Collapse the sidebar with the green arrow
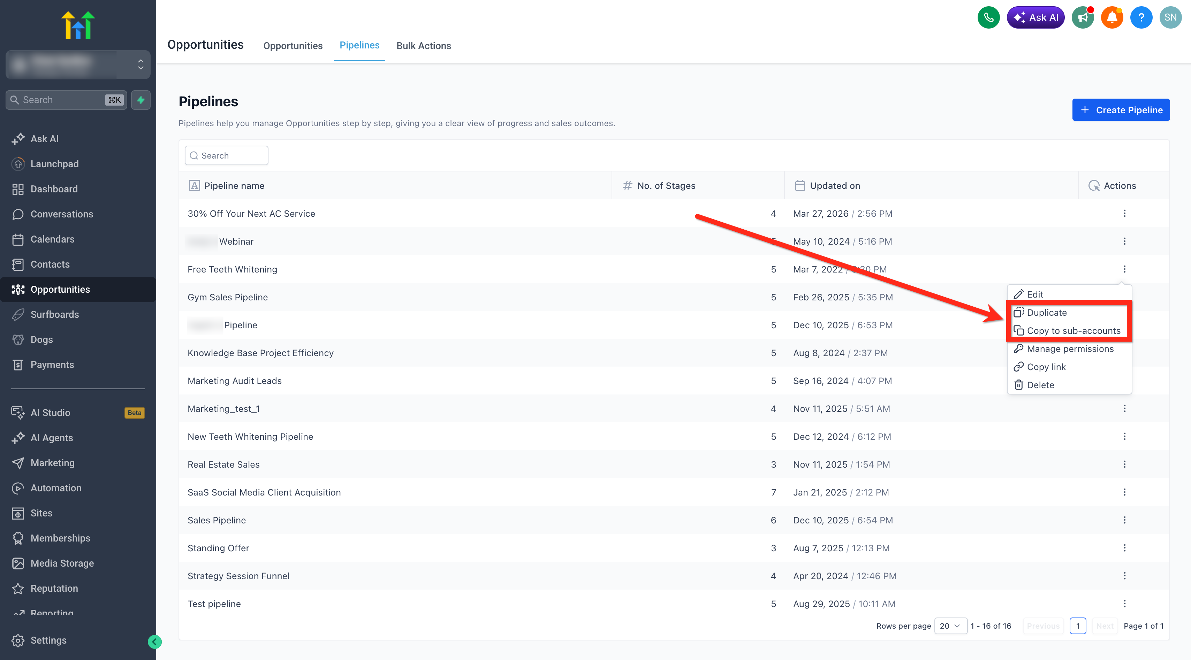Screen dimensions: 1191x660 pyautogui.click(x=154, y=642)
